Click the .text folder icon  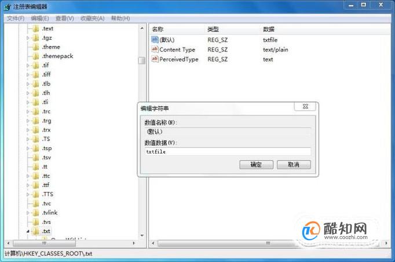pyautogui.click(x=36, y=29)
